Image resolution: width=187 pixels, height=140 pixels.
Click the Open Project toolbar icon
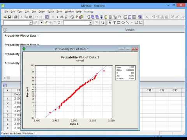coord(5,17)
